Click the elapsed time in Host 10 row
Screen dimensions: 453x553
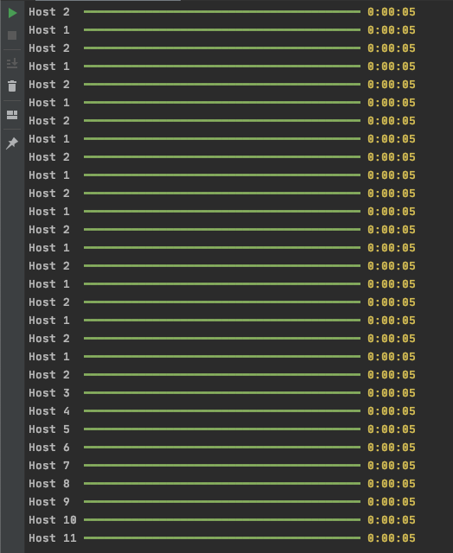(x=392, y=520)
